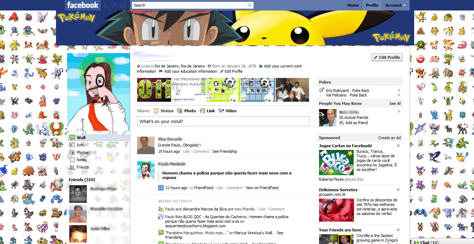Open the group photo thumbnail of men
This screenshot has height=244, width=474.
pyautogui.click(x=292, y=90)
